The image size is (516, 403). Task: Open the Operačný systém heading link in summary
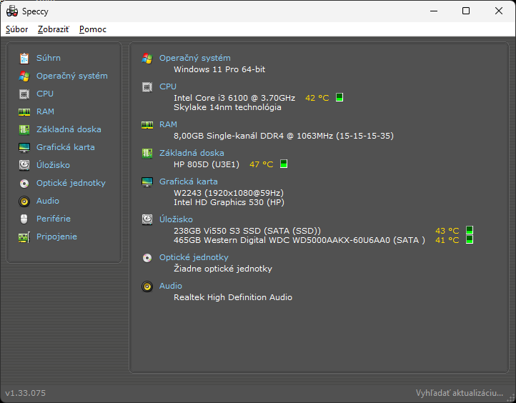coord(194,58)
